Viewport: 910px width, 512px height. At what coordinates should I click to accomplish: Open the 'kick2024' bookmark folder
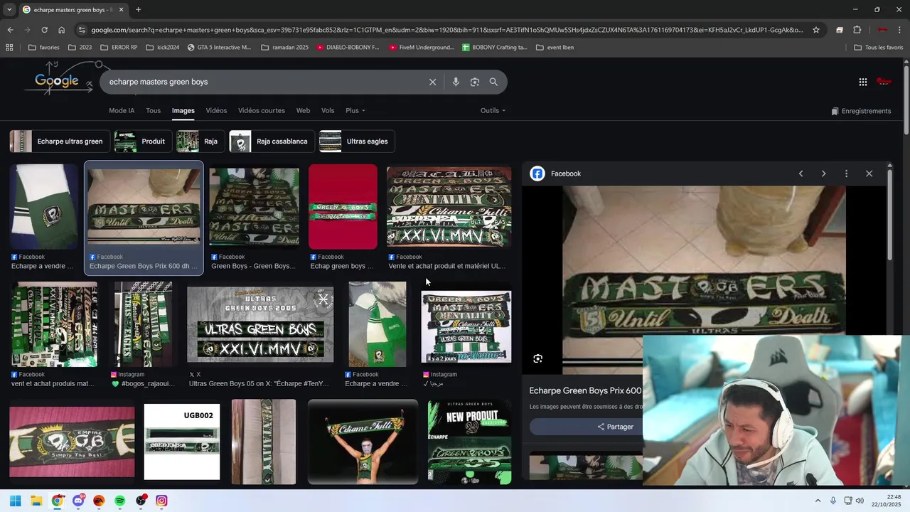(163, 48)
